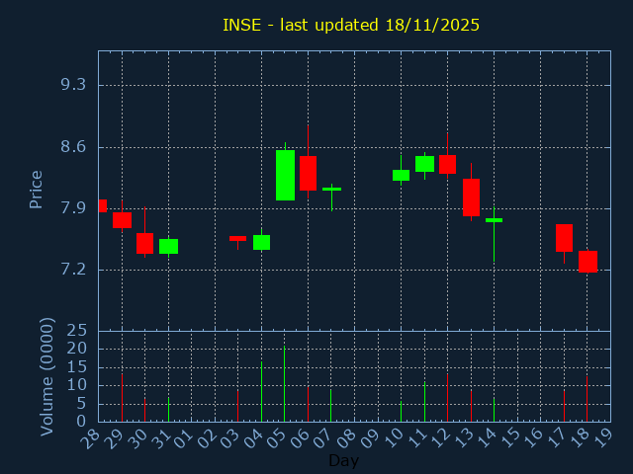
Task: Click the 25 volume axis label
Action: coord(77,331)
